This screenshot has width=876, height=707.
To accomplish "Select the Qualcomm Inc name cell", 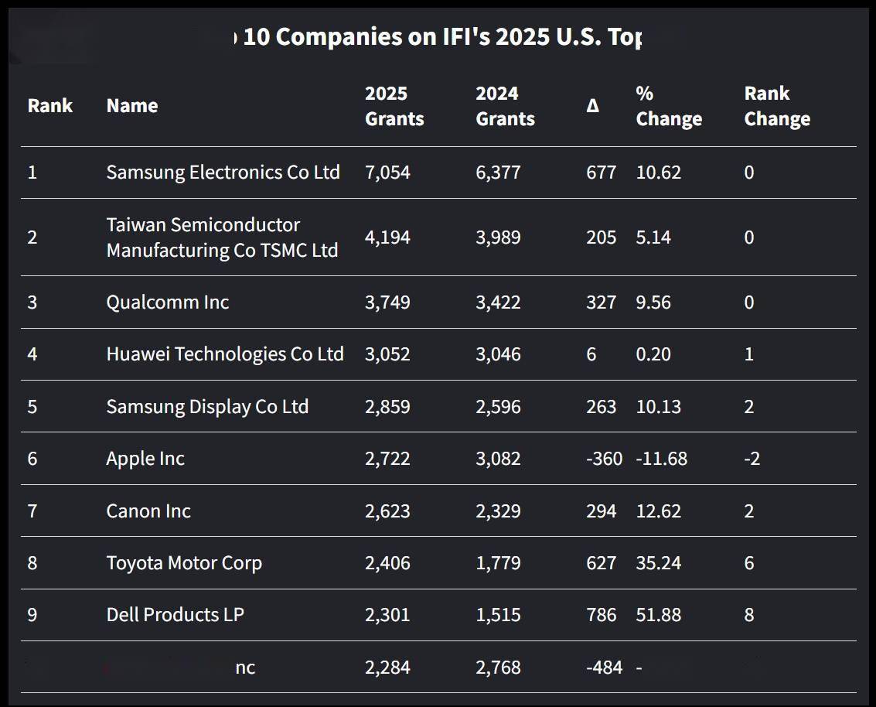I will click(x=168, y=302).
